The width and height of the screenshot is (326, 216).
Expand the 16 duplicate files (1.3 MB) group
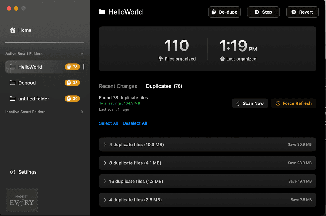click(x=208, y=181)
